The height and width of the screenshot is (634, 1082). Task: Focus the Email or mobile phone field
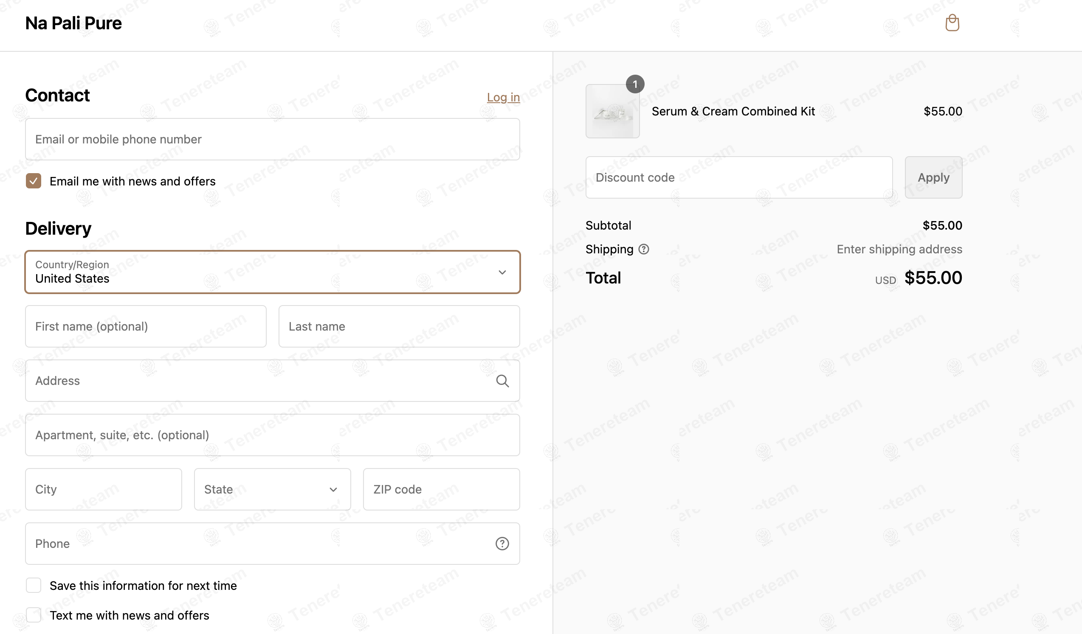272,139
